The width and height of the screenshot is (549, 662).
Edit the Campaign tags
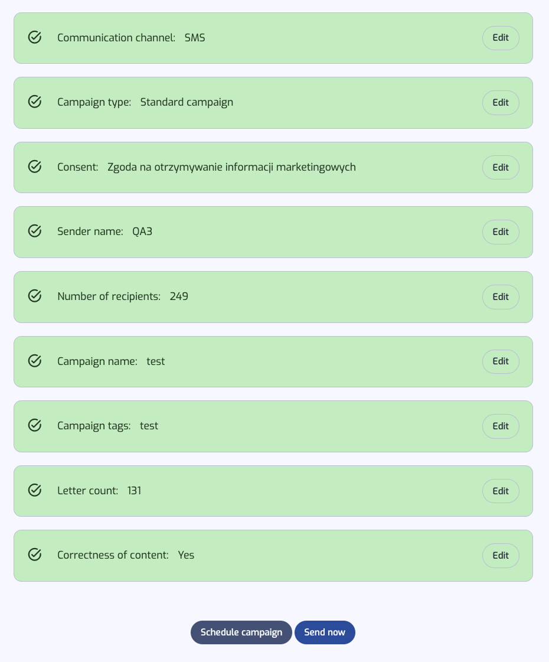pyautogui.click(x=501, y=426)
